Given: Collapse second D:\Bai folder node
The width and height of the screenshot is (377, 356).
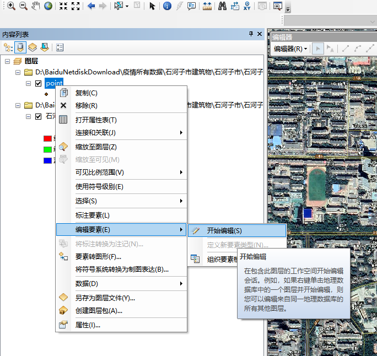Looking at the screenshot, I should click(x=18, y=105).
